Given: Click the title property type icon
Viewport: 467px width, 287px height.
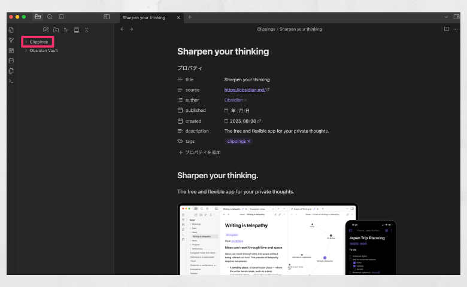Looking at the screenshot, I should 180,80.
